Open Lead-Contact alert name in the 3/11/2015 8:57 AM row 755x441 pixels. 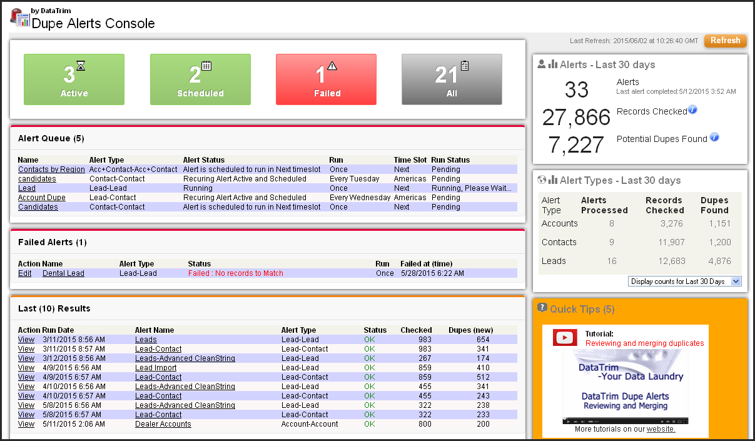[158, 349]
